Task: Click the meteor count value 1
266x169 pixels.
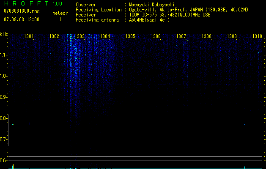Action: (60, 19)
